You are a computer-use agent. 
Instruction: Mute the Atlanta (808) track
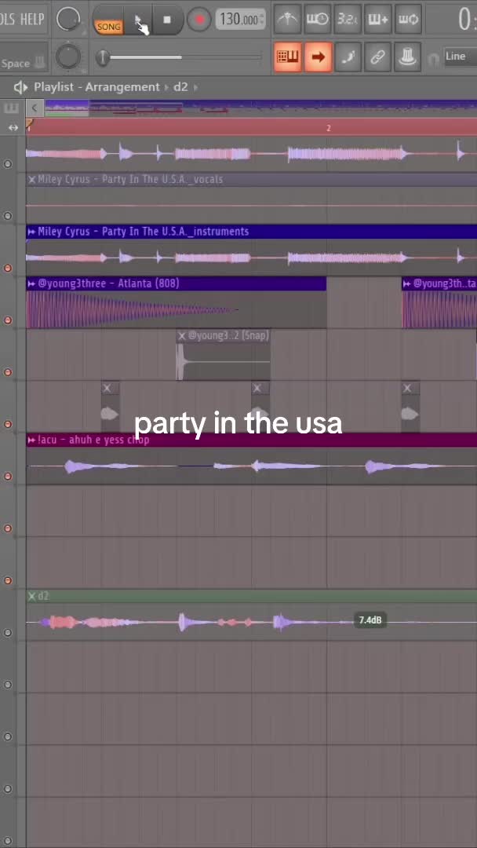(x=8, y=320)
